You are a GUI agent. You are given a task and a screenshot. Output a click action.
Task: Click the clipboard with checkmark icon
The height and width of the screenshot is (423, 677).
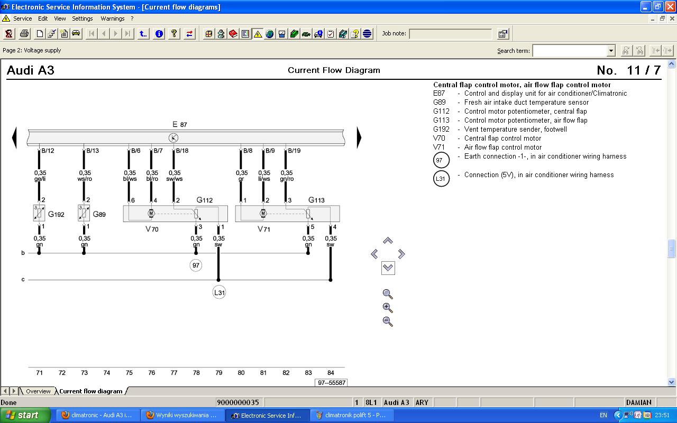(331, 34)
